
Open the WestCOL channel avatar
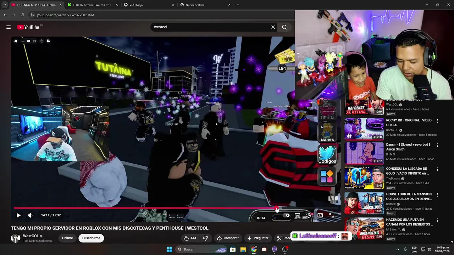[x=16, y=238]
